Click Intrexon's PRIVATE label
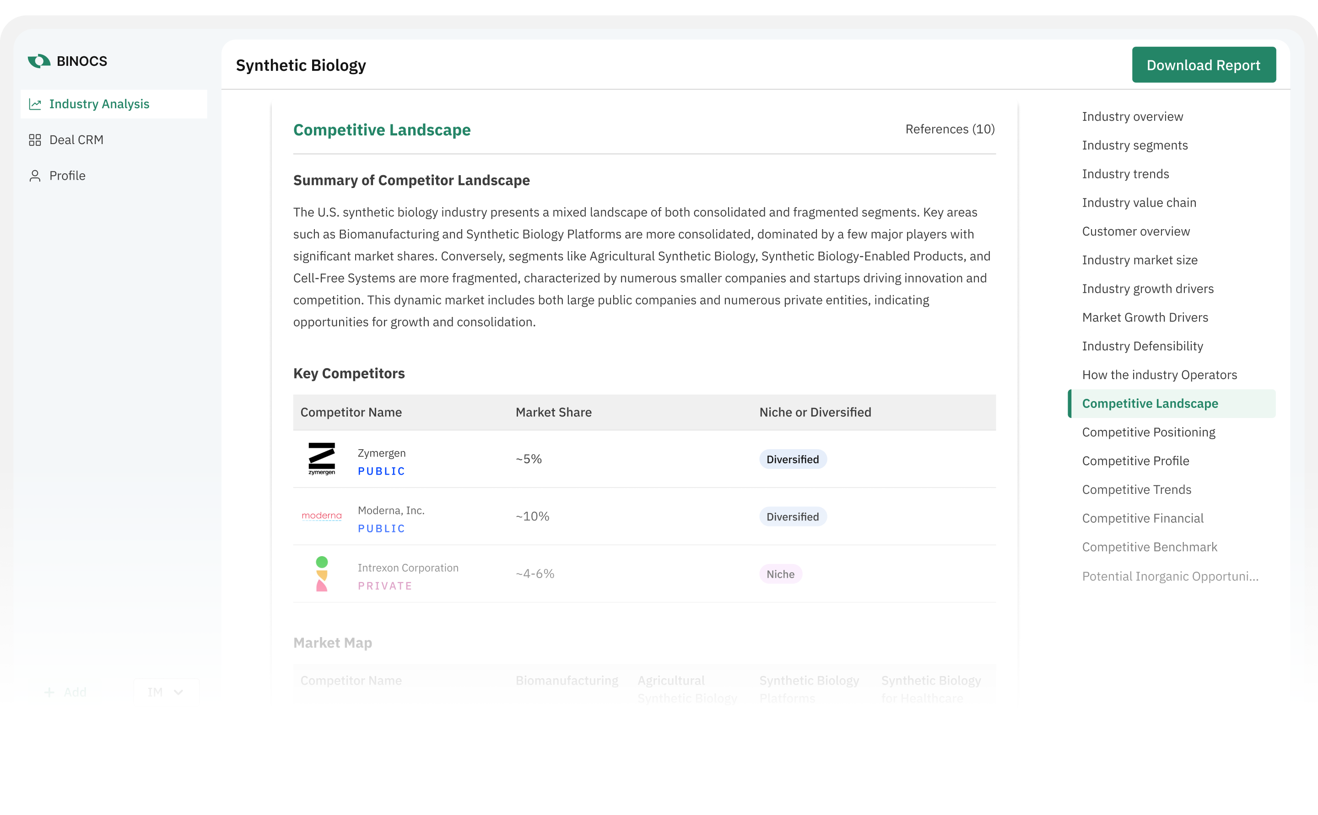 [x=385, y=586]
